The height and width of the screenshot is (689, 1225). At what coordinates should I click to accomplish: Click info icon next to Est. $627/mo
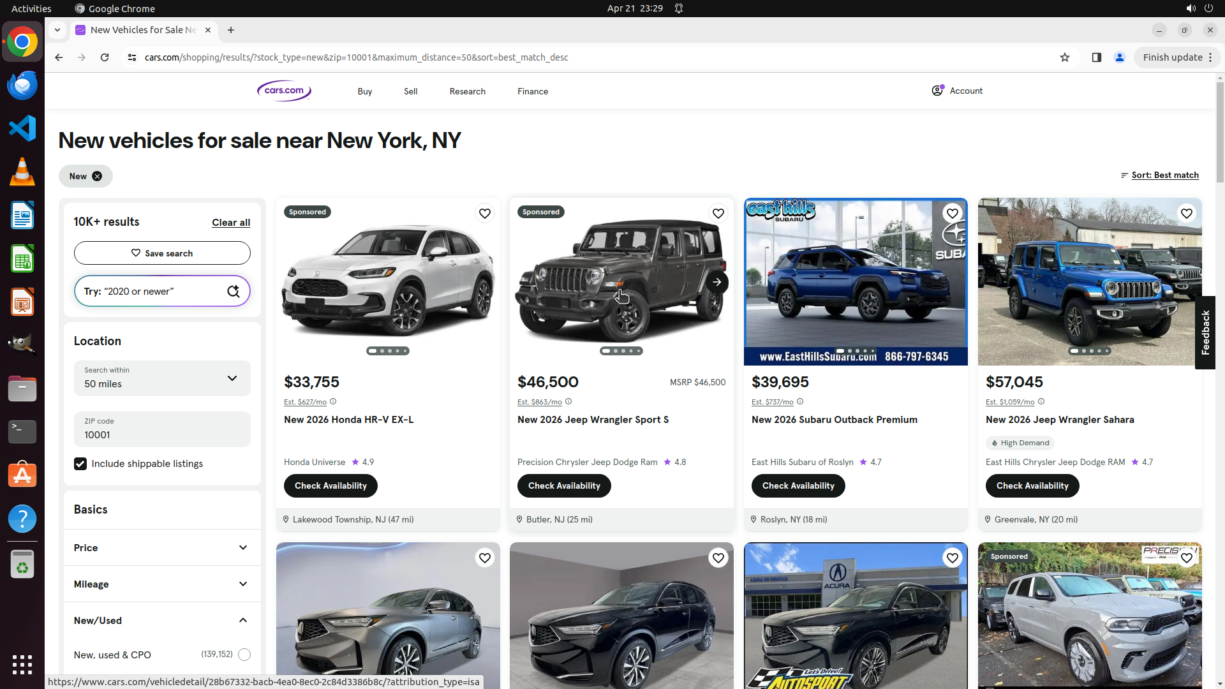[x=333, y=402]
